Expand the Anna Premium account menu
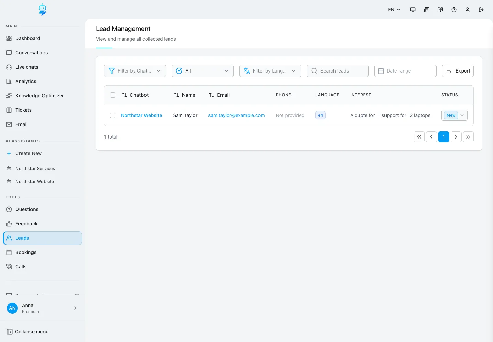 pos(42,308)
